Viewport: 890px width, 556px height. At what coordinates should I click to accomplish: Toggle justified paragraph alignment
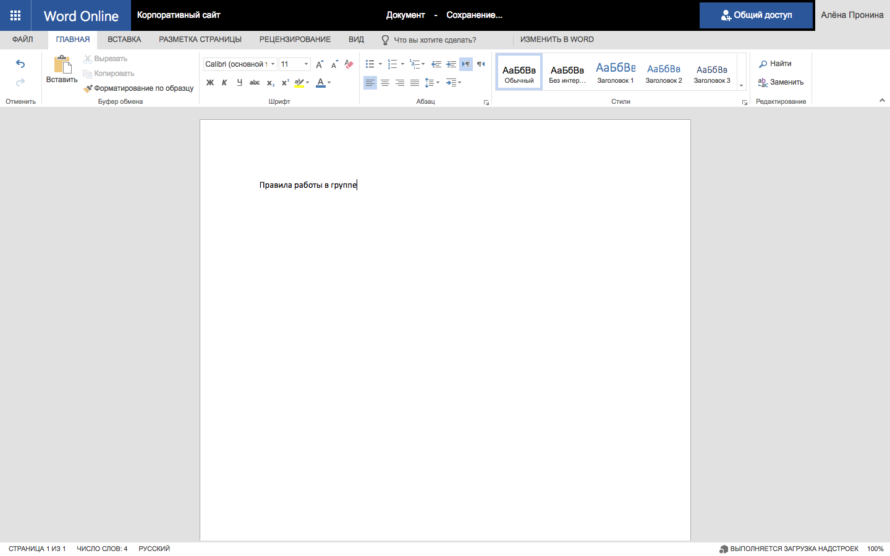[x=414, y=82]
